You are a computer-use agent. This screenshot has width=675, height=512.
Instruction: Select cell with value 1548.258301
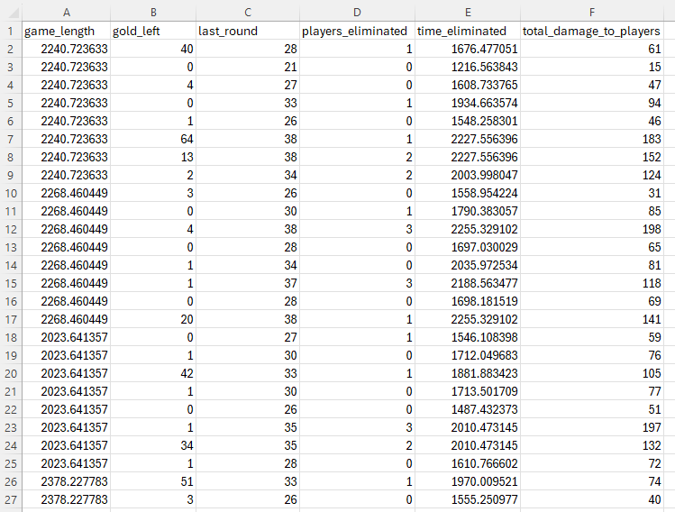pyautogui.click(x=468, y=121)
